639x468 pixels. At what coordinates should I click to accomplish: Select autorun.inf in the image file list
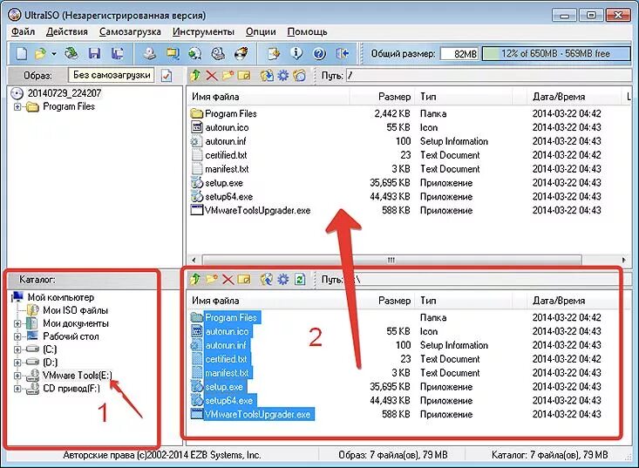[x=226, y=141]
